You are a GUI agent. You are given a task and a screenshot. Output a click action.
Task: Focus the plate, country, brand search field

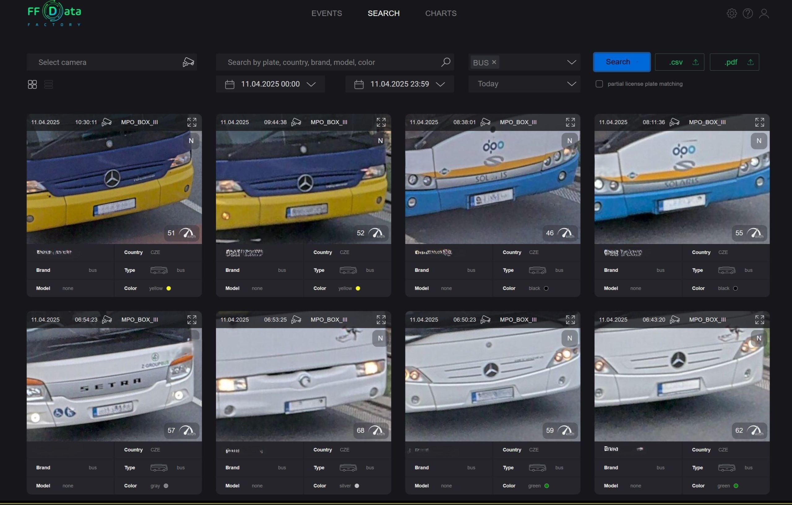coord(335,62)
